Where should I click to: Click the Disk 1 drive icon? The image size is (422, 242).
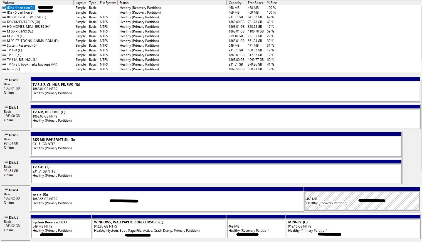[x=6, y=107]
